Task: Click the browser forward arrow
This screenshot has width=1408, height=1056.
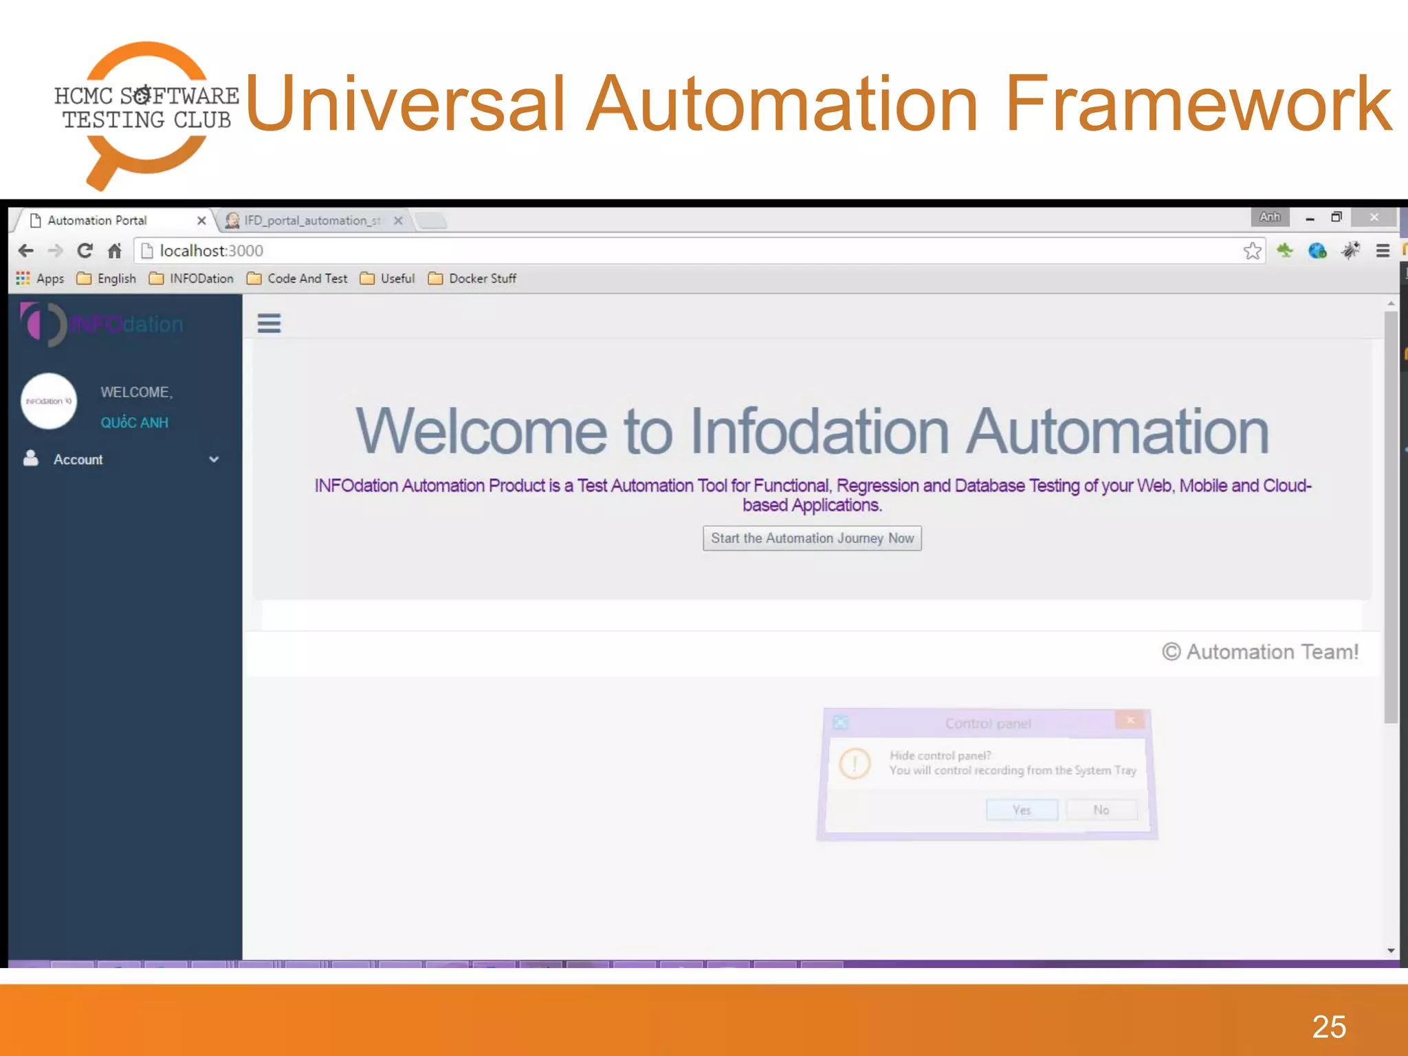Action: (56, 251)
